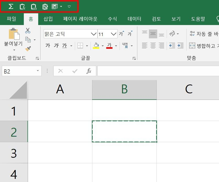Click the text orientation icon
The width and height of the screenshot is (219, 182).
(172, 34)
